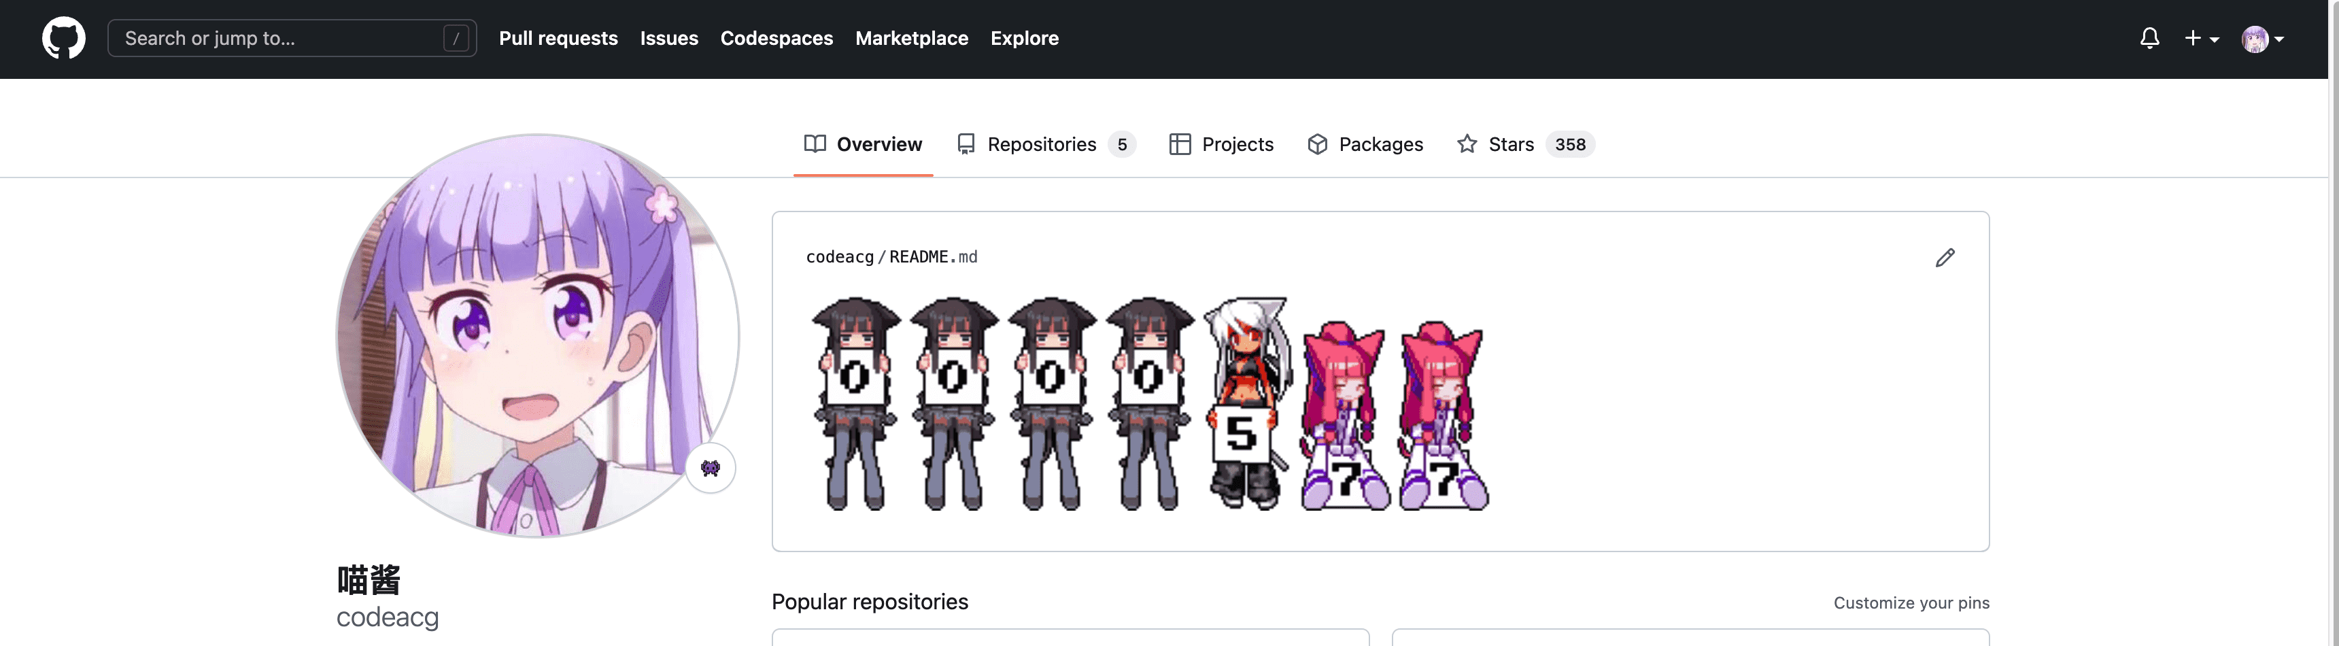The height and width of the screenshot is (646, 2339).
Task: Click the last counter digit 7 image
Action: click(1443, 415)
